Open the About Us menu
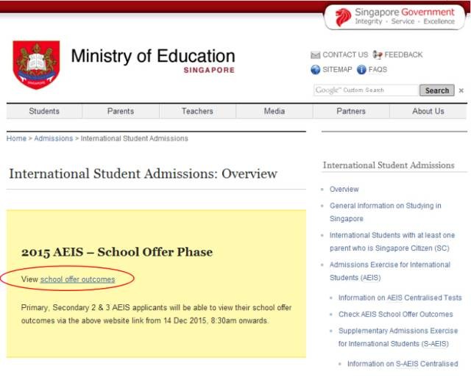This screenshot has width=471, height=377. point(428,111)
